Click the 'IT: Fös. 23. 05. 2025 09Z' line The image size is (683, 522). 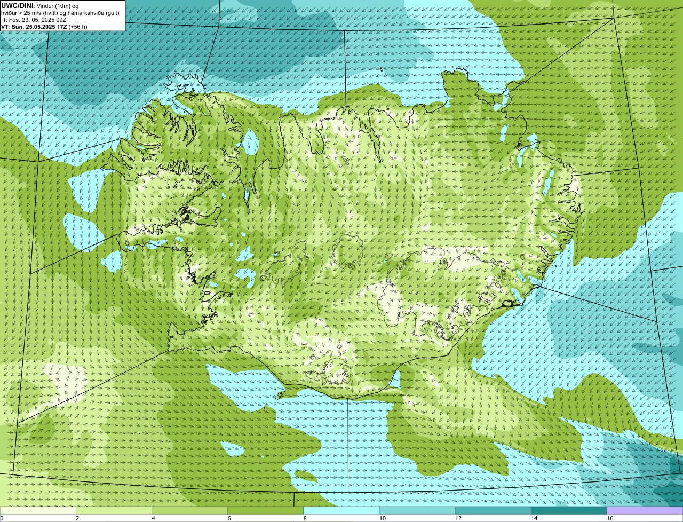(x=34, y=19)
